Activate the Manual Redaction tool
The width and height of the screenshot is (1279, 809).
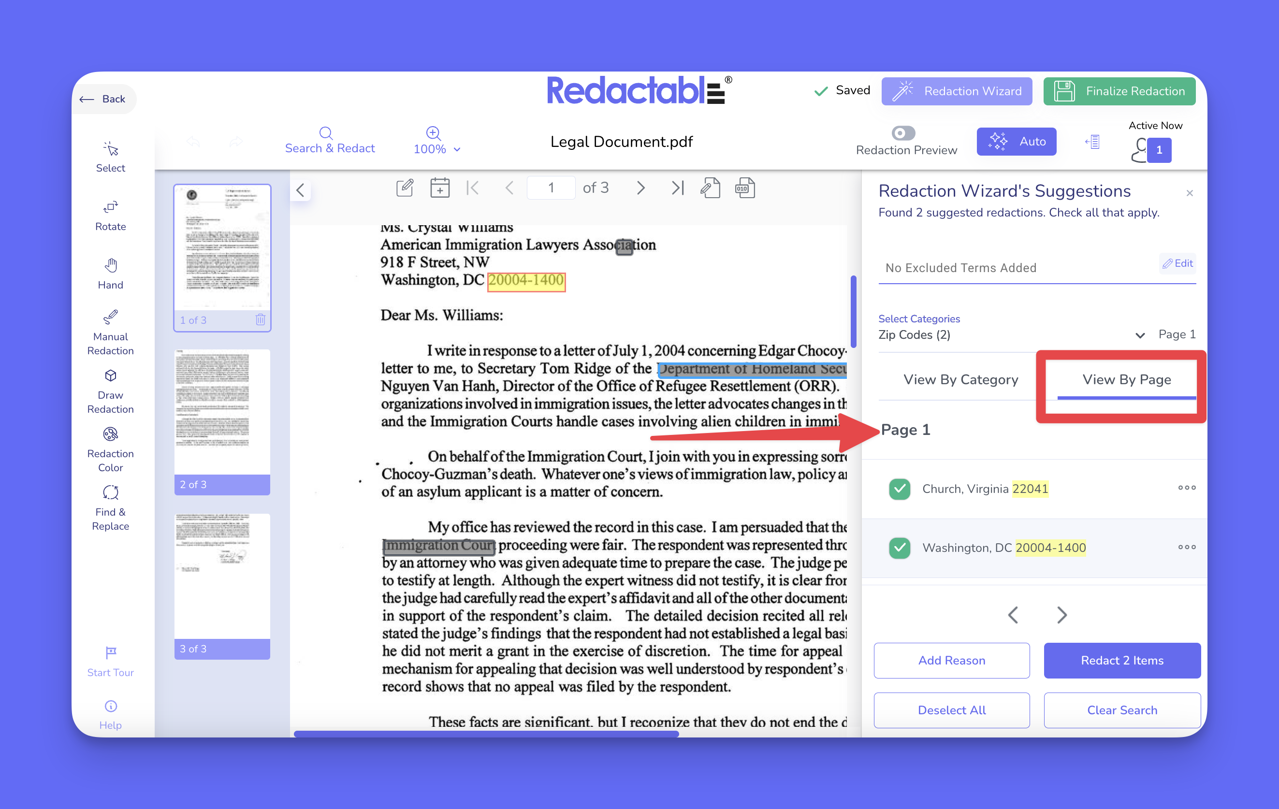pyautogui.click(x=111, y=318)
